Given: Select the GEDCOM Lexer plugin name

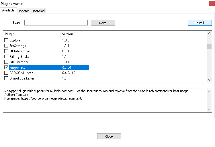Looking at the screenshot, I should tap(21, 73).
